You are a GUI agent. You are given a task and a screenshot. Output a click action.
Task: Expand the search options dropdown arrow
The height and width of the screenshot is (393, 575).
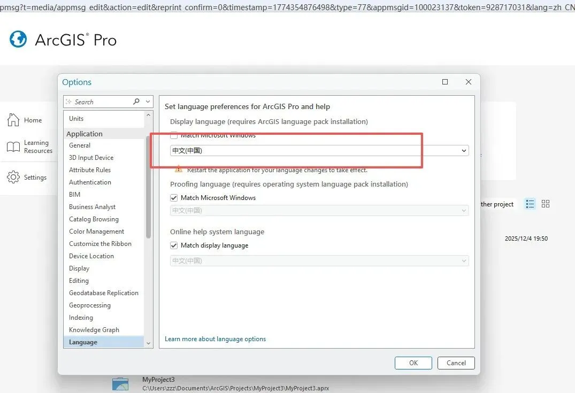148,102
